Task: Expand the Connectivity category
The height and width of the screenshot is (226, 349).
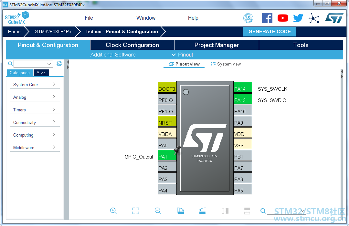Action: pyautogui.click(x=35, y=122)
